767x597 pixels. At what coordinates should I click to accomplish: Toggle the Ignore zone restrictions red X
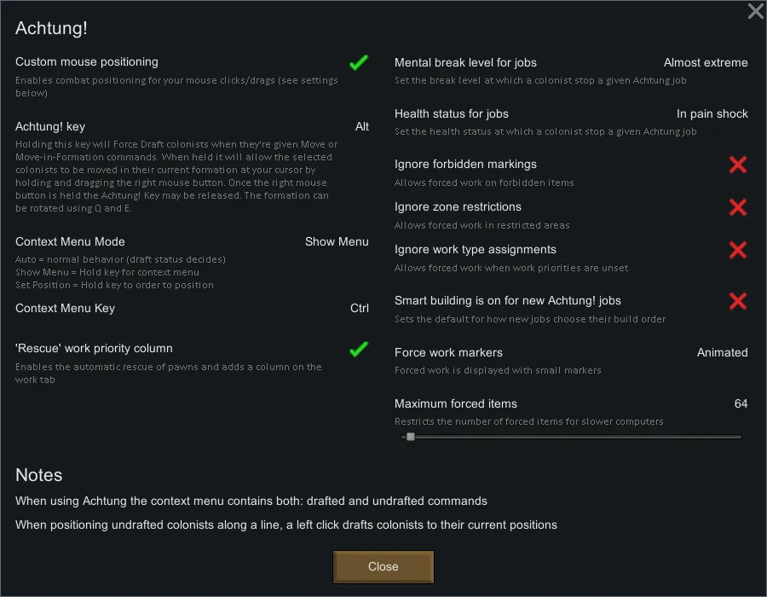738,207
